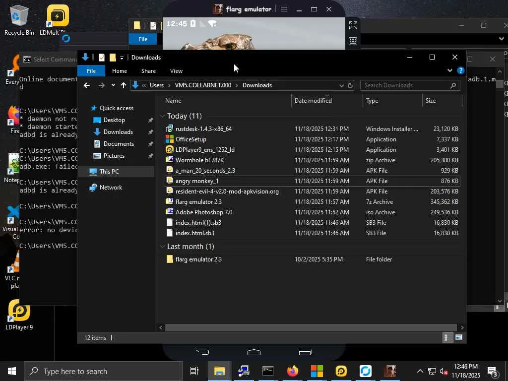Open the File tab in Downloads window

click(91, 71)
